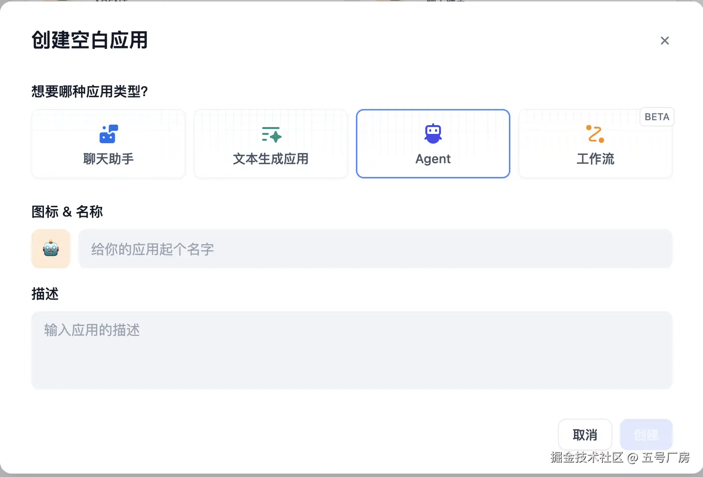Select the 聊天助手 app type label
Image resolution: width=703 pixels, height=477 pixels.
coord(109,159)
